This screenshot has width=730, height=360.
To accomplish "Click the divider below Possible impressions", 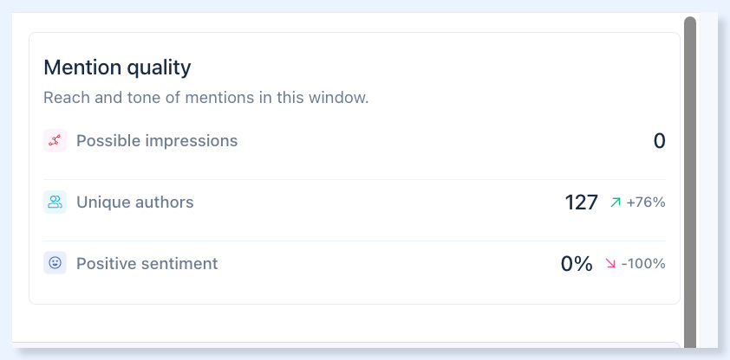I will click(x=355, y=179).
